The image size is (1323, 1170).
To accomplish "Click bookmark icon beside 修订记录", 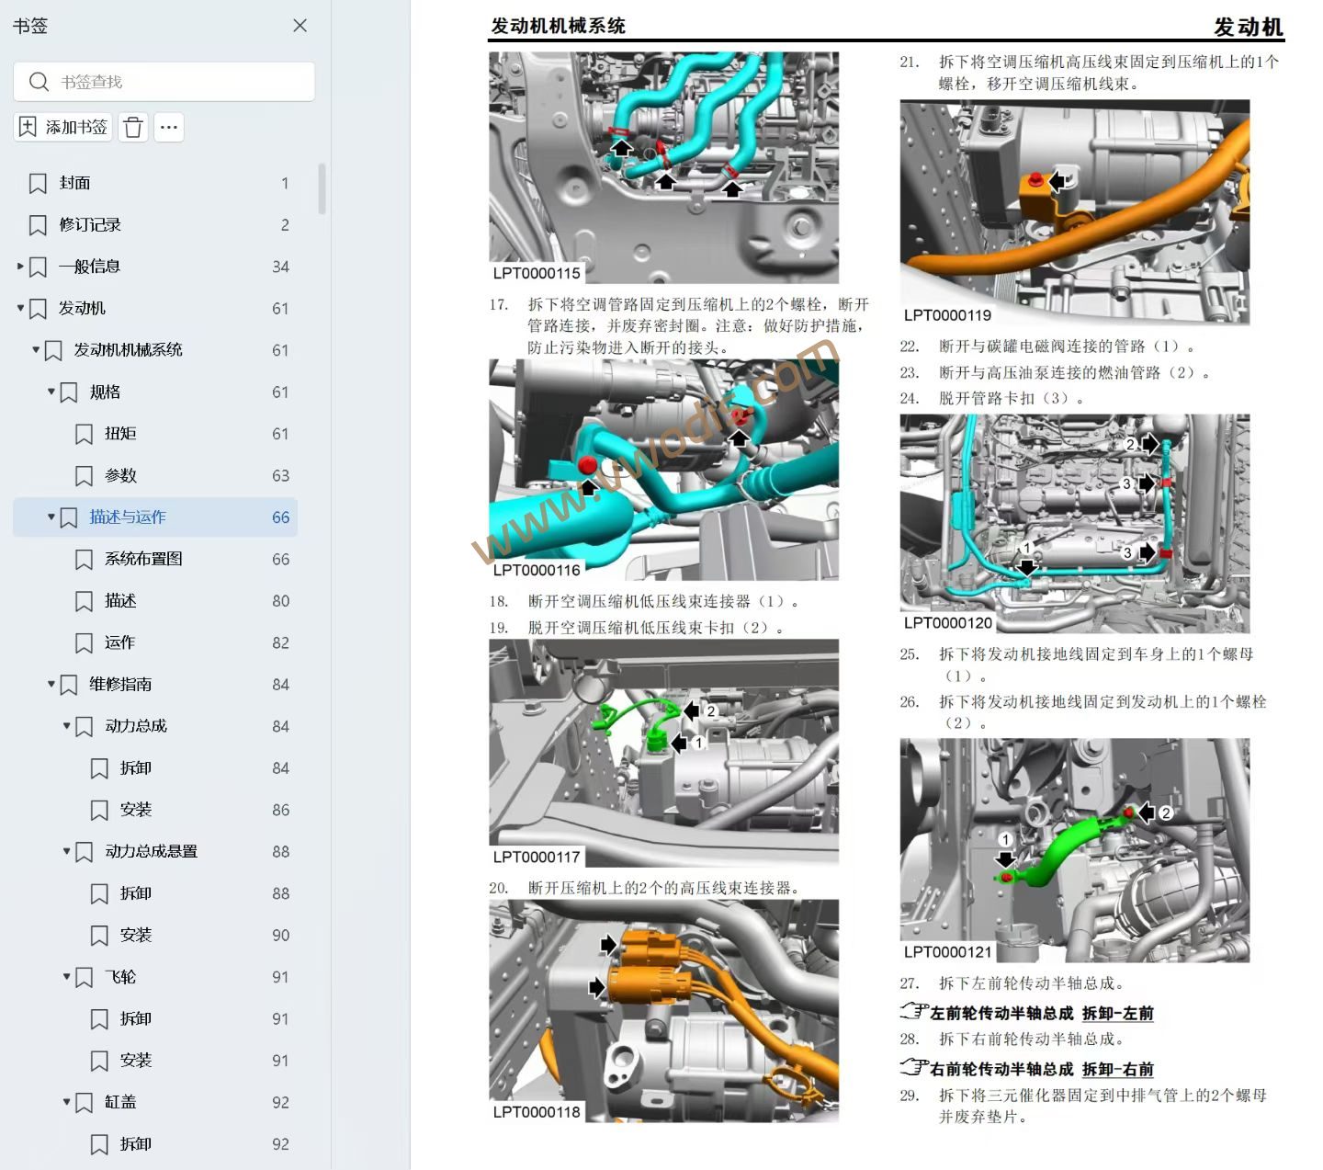I will pyautogui.click(x=38, y=225).
